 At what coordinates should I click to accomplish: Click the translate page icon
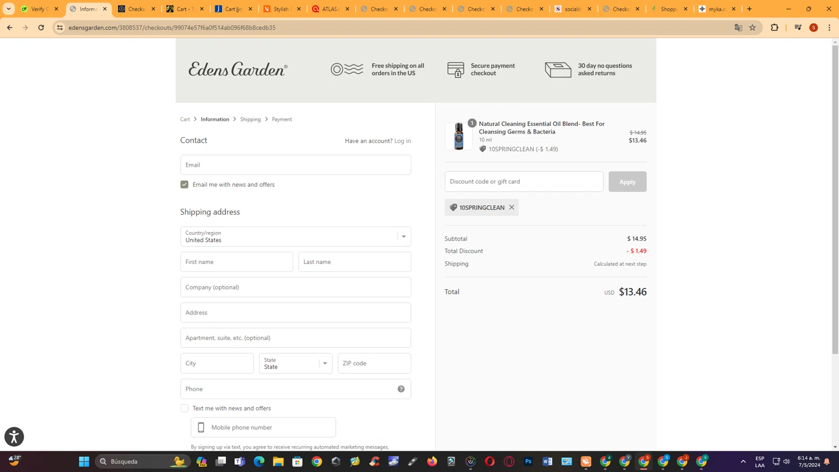click(x=738, y=27)
